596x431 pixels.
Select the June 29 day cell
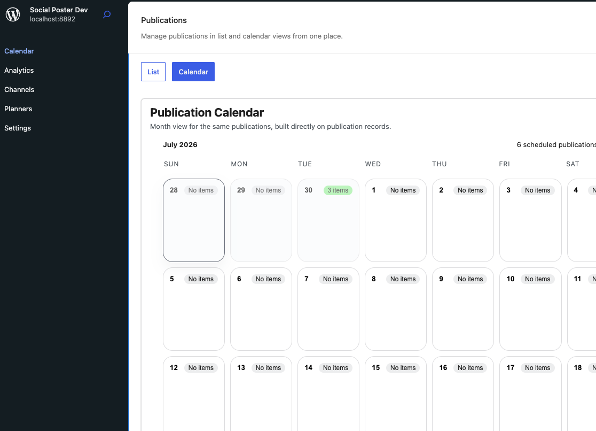[261, 220]
